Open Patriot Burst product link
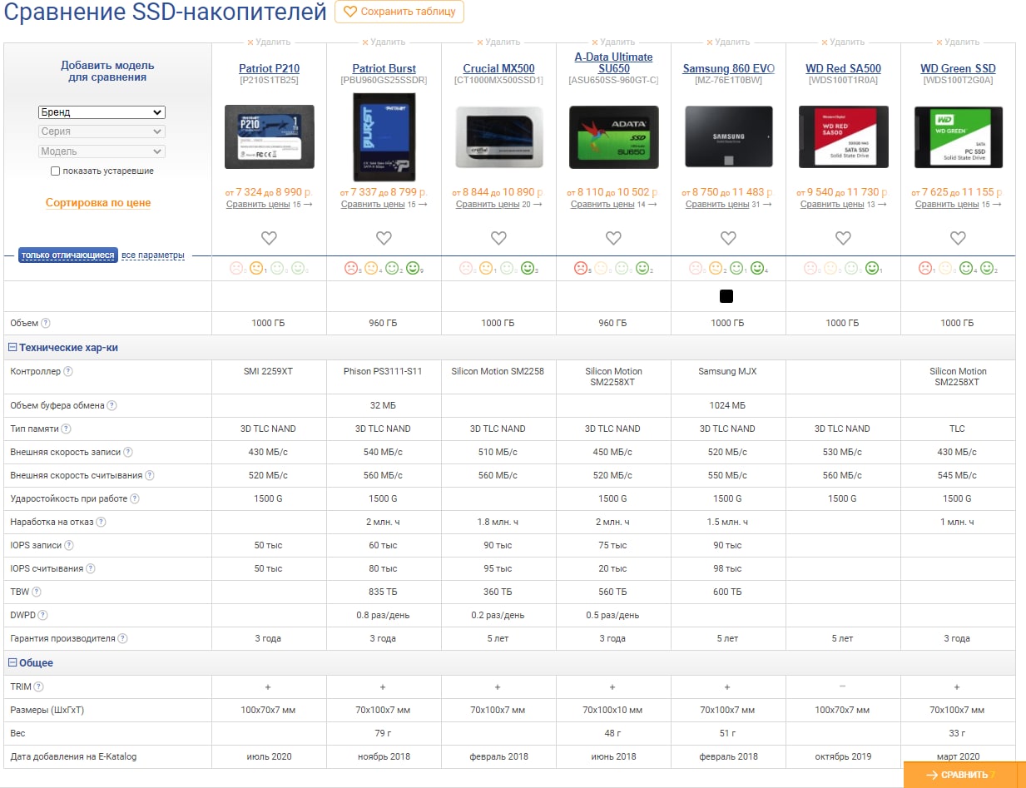Viewport: 1026px width, 788px height. (384, 69)
